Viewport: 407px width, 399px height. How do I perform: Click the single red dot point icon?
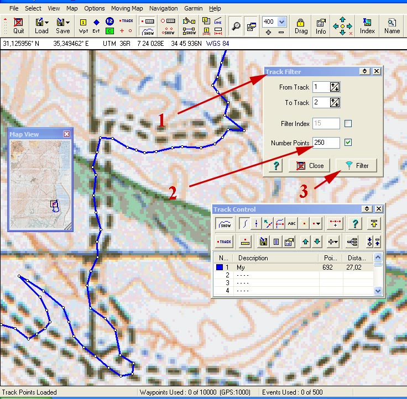pos(304,224)
